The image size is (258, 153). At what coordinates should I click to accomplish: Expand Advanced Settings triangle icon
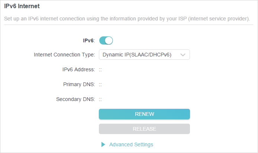pyautogui.click(x=103, y=144)
